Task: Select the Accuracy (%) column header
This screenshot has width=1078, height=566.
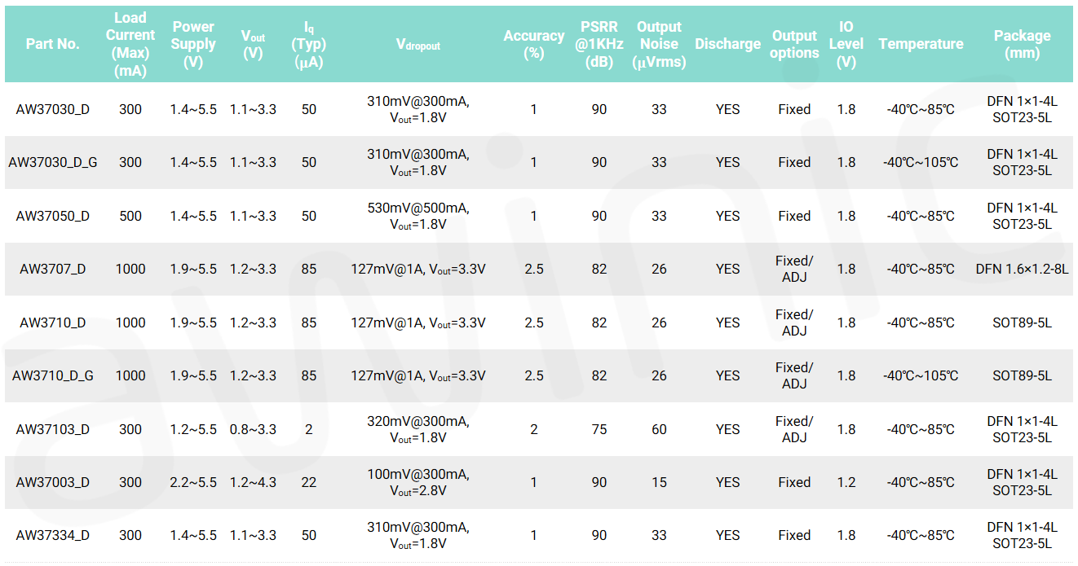Action: [534, 44]
